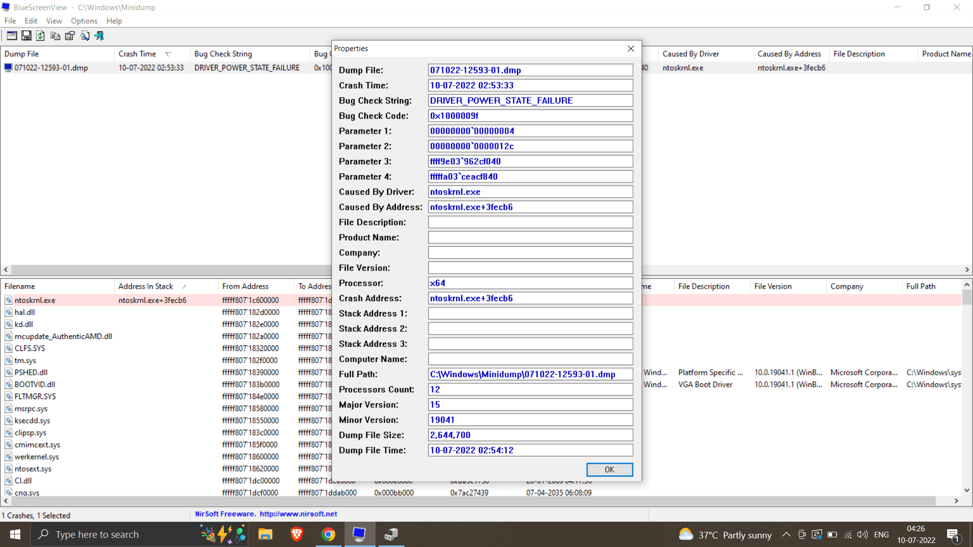The width and height of the screenshot is (973, 547).
Task: Select the hal.dll row in driver list
Action: (166, 312)
